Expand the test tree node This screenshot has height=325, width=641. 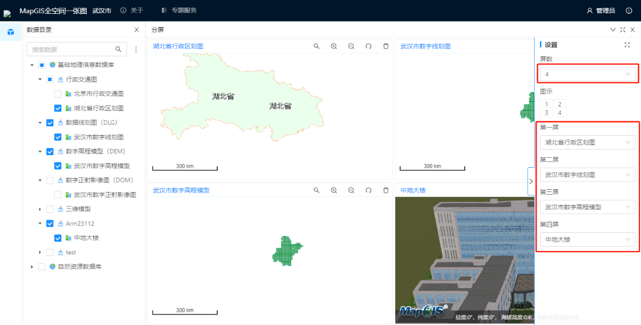[x=40, y=252]
